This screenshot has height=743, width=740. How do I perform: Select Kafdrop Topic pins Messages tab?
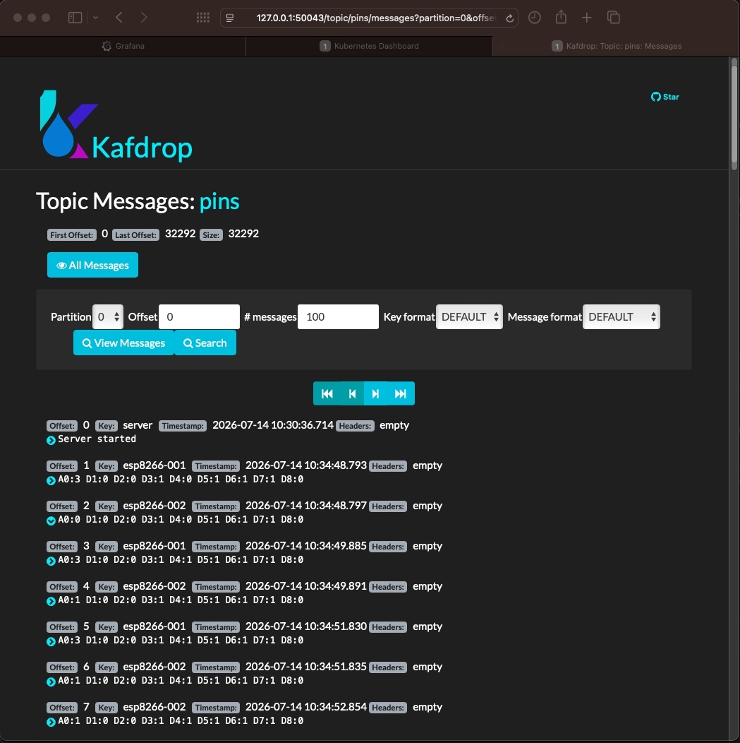pos(616,46)
